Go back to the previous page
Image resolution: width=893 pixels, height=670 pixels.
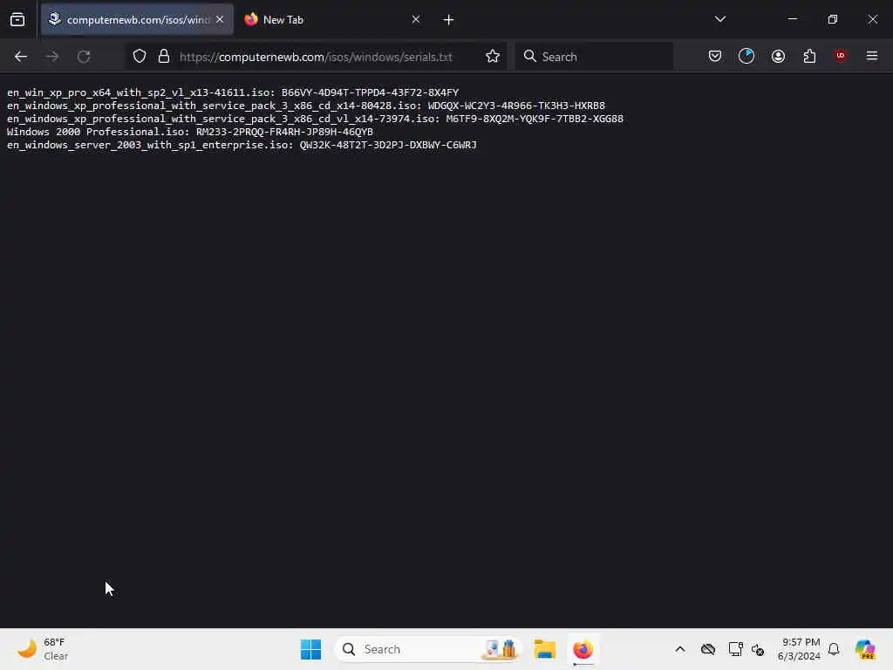coord(21,57)
